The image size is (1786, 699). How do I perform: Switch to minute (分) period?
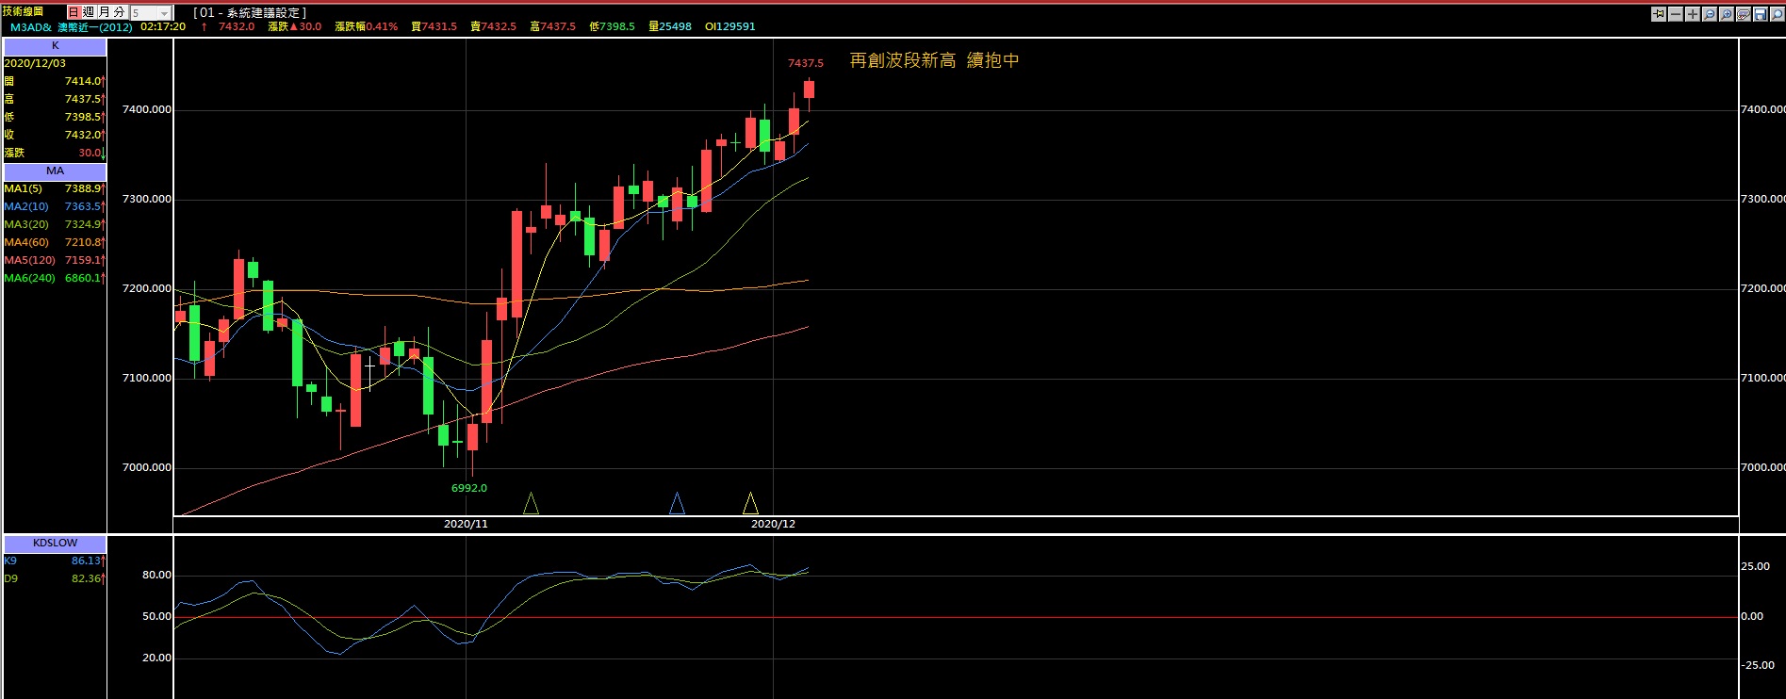pos(119,12)
